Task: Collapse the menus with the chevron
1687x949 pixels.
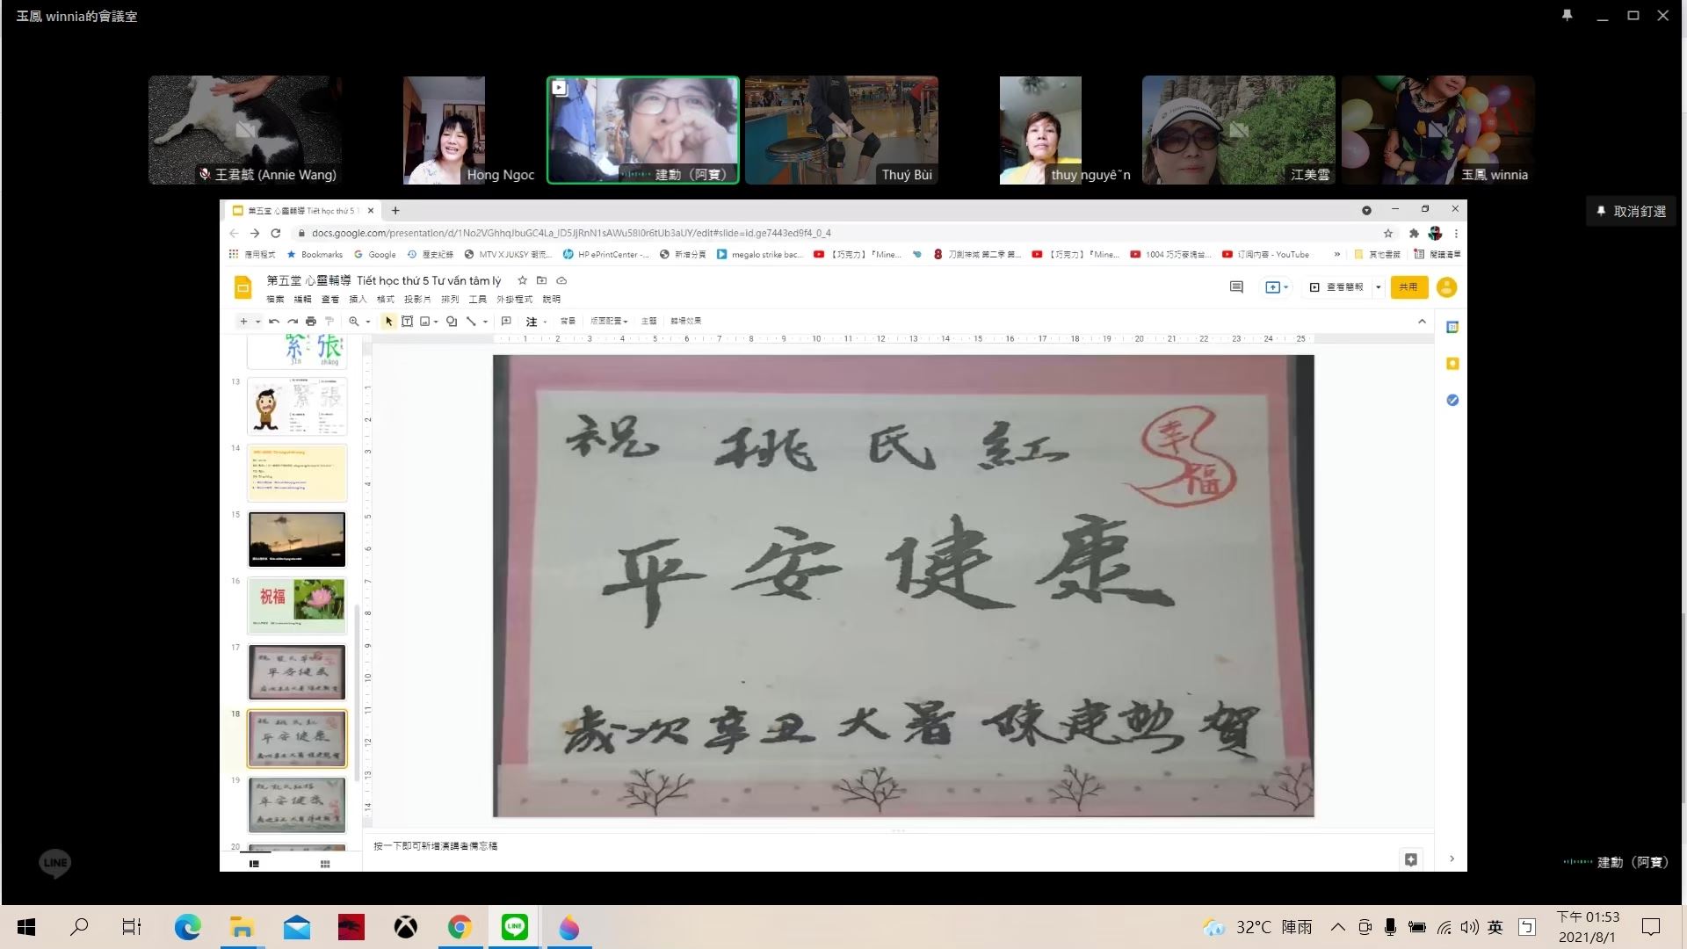Action: tap(1422, 322)
